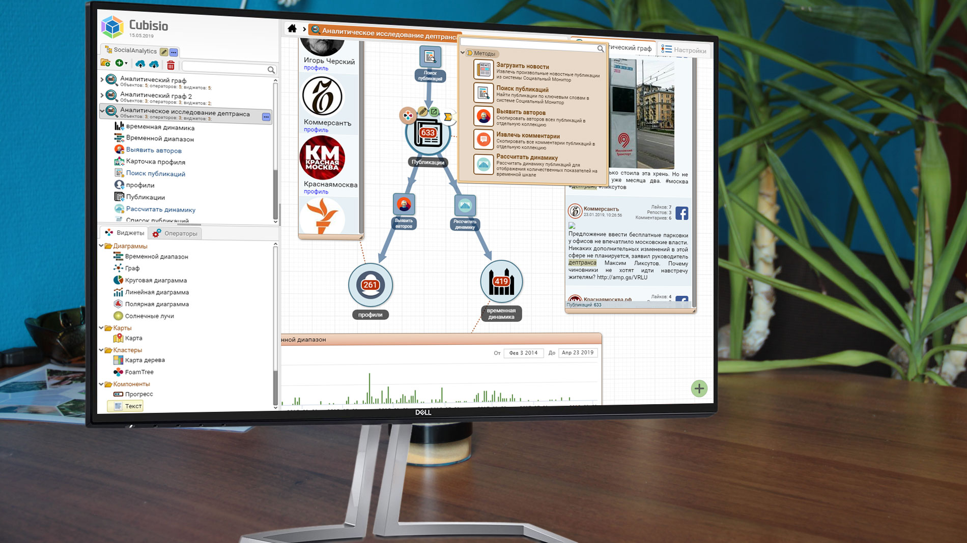Viewport: 967px width, 543px height.
Task: Open the Настройки tab
Action: tap(684, 50)
